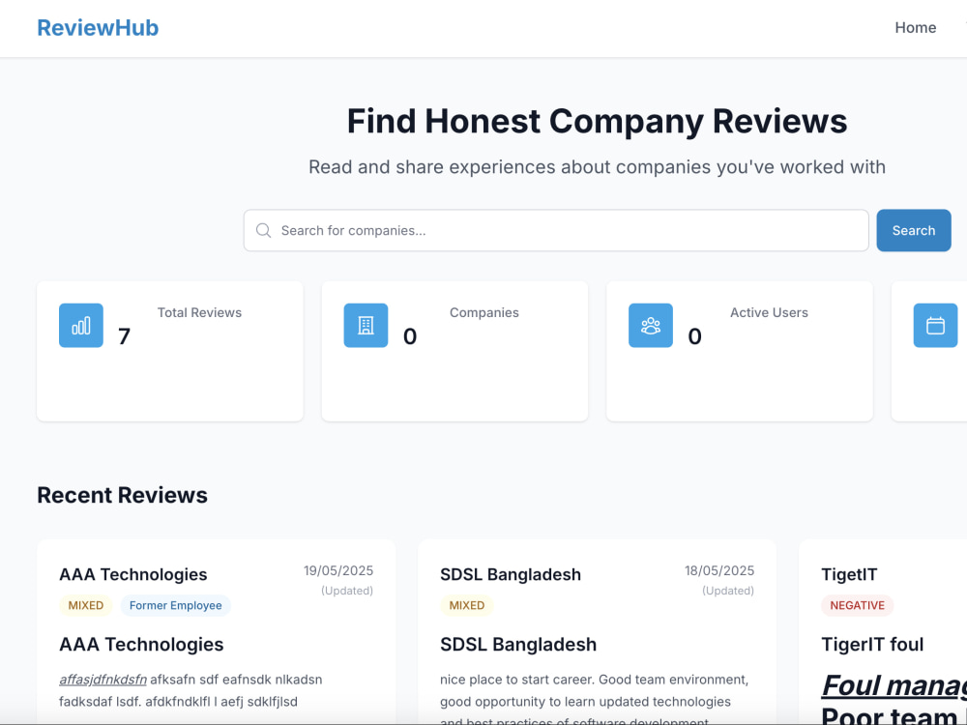Click the underlined affasjdfnkdsfn text

pyautogui.click(x=103, y=680)
